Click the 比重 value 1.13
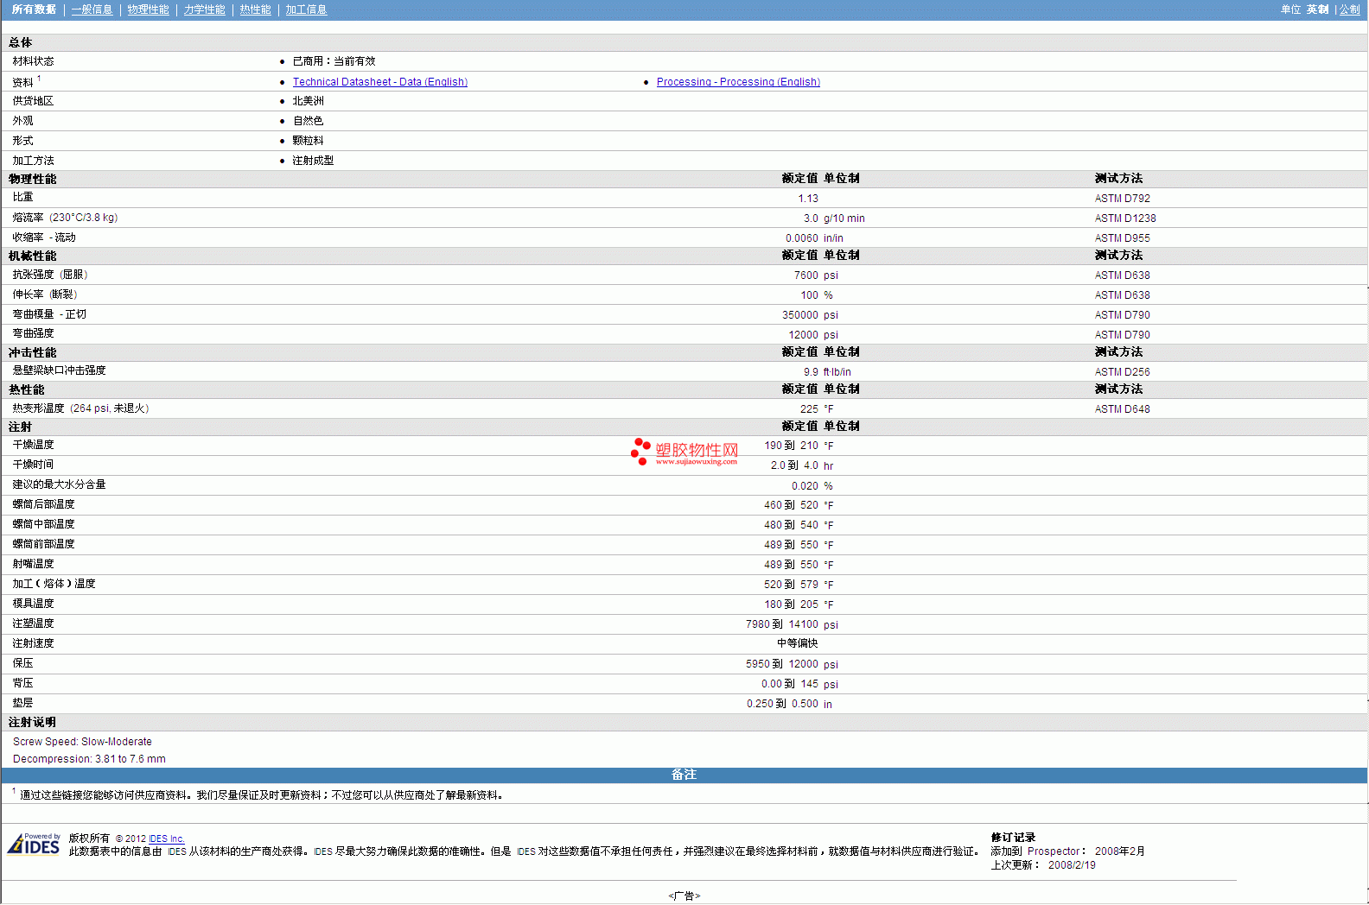The image size is (1369, 905). pos(807,199)
